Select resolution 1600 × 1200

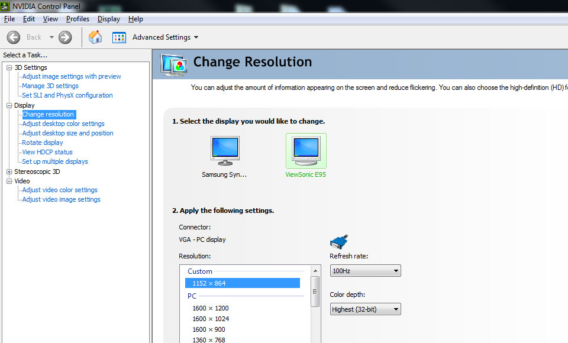[211, 308]
